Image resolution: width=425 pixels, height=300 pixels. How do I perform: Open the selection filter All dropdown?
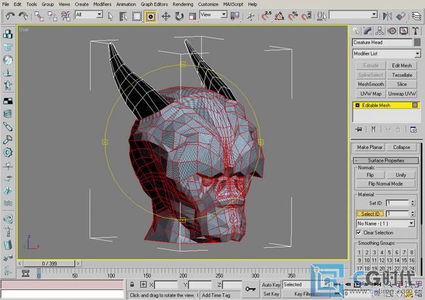89,14
